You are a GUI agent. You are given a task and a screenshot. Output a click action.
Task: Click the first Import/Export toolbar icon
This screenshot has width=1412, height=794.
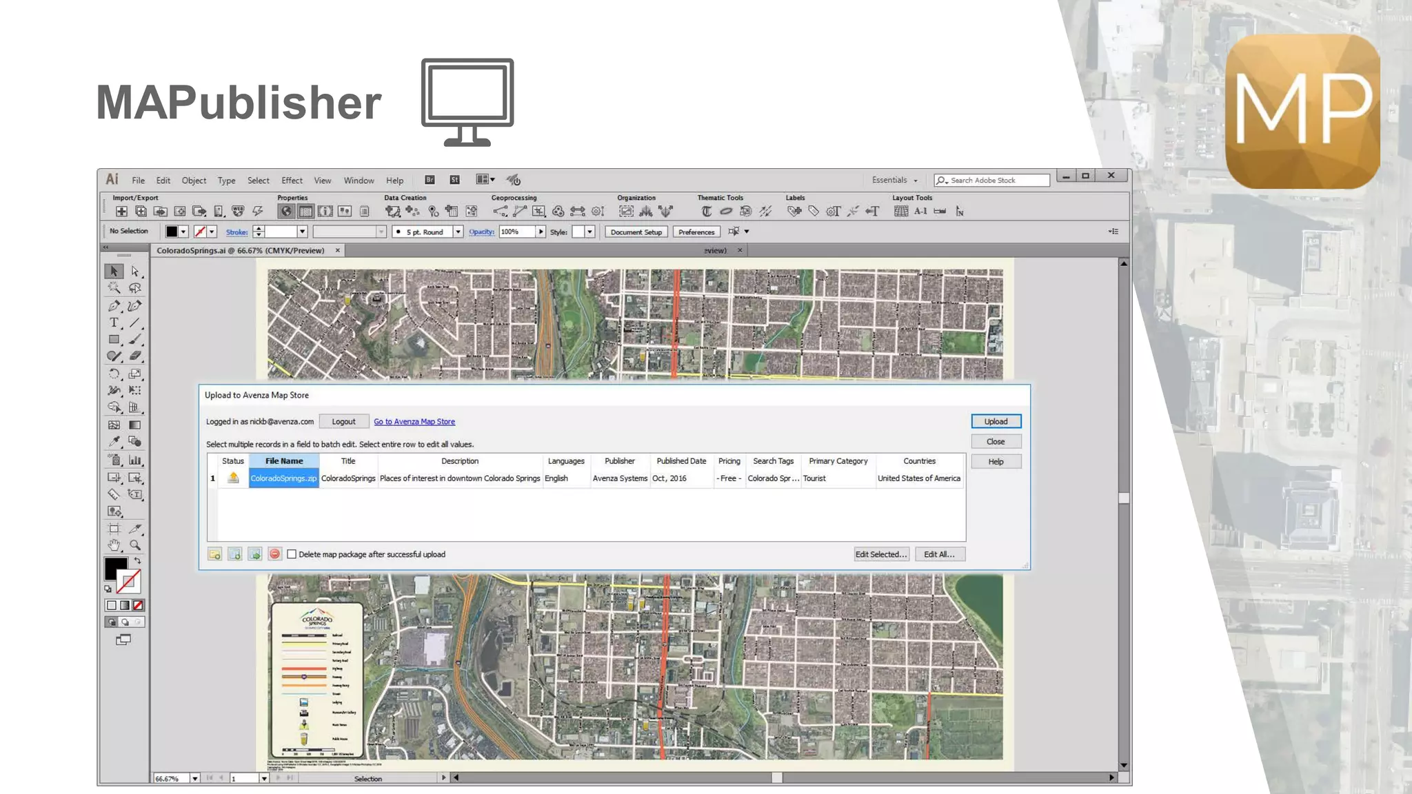tap(121, 212)
